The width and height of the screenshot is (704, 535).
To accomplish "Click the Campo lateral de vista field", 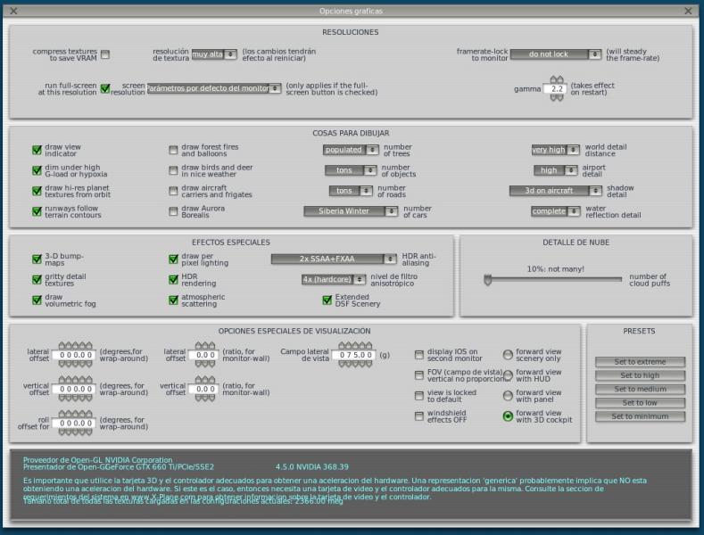I will pos(356,355).
